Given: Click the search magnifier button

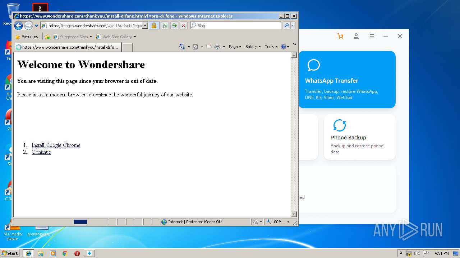Looking at the screenshot, I should click(286, 25).
